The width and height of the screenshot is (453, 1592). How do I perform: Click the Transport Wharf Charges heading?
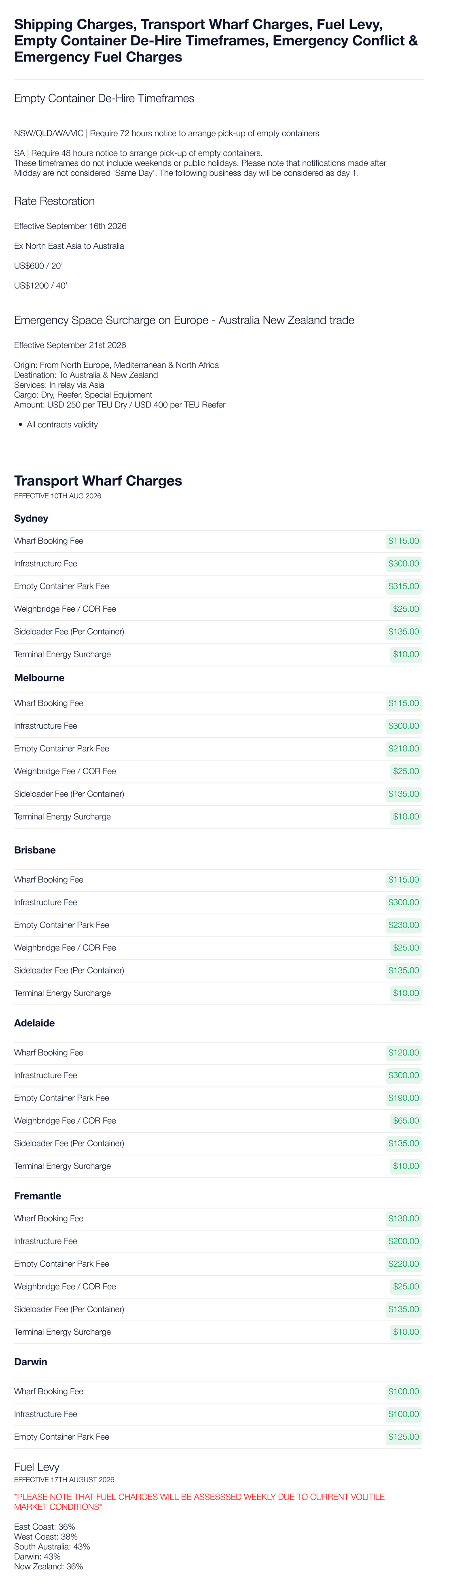point(98,481)
